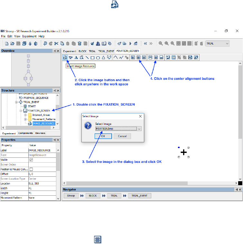
Task: Click the Open project folder icon
Action: click(x=13, y=43)
